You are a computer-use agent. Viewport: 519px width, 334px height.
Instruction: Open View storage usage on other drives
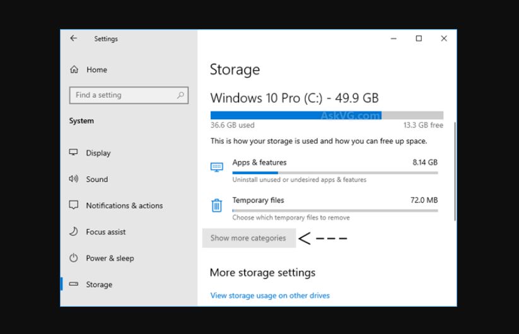[270, 295]
